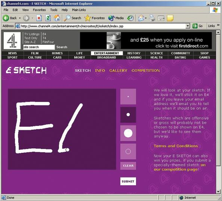The width and height of the screenshot is (222, 201).
Task: Click the Channel 4 logo
Action: [12, 41]
